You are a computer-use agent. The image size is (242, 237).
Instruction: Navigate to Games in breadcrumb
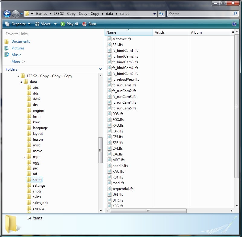tap(41, 14)
